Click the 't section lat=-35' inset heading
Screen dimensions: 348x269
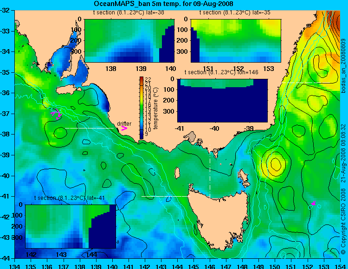click(x=235, y=13)
